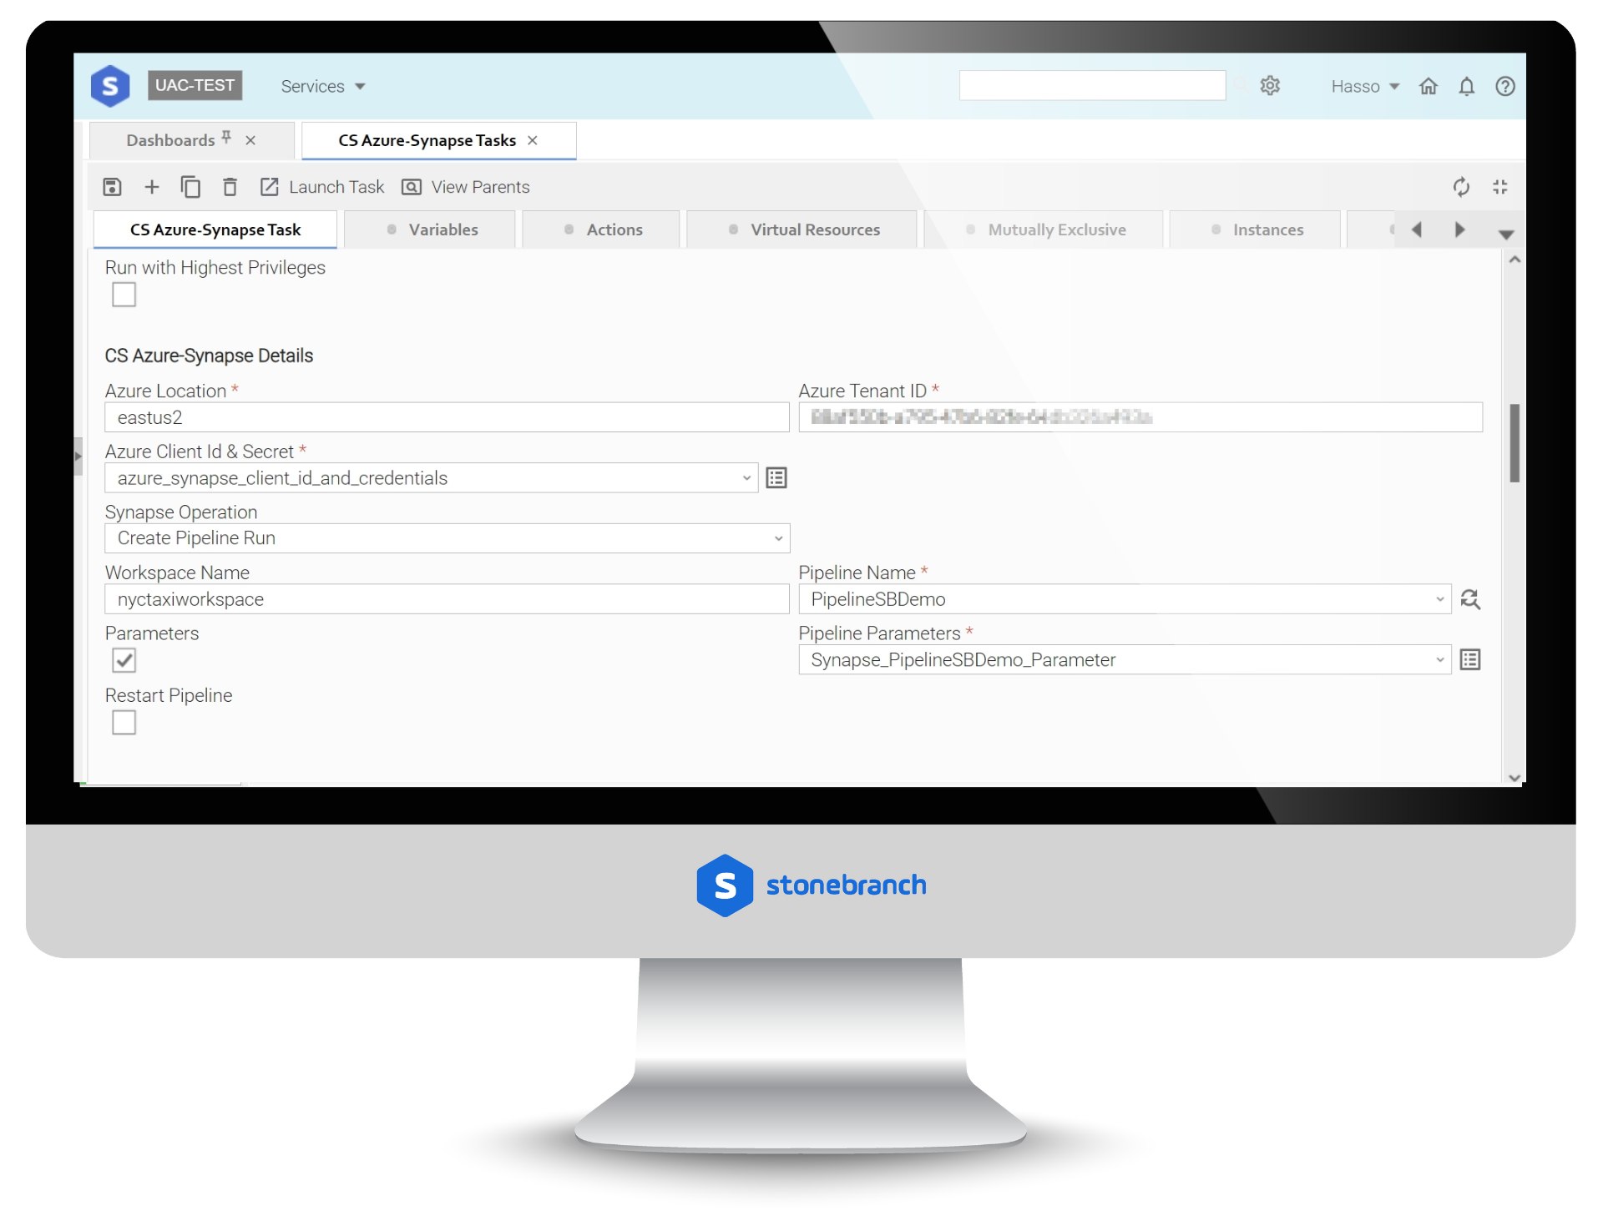Click Workspace Name input field
This screenshot has height=1231, width=1603.
(x=447, y=599)
